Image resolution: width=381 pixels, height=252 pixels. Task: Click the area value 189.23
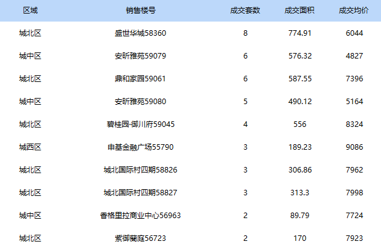pos(300,147)
